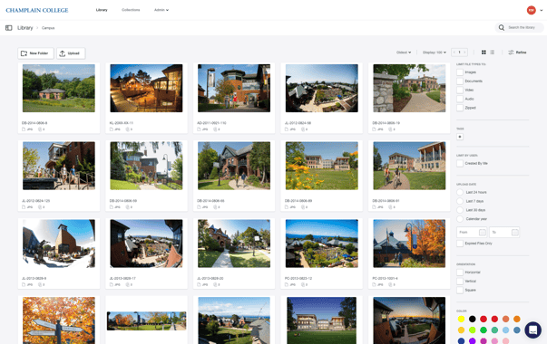Click the attachment count icon under JL-2012-0824-58

(x=303, y=129)
